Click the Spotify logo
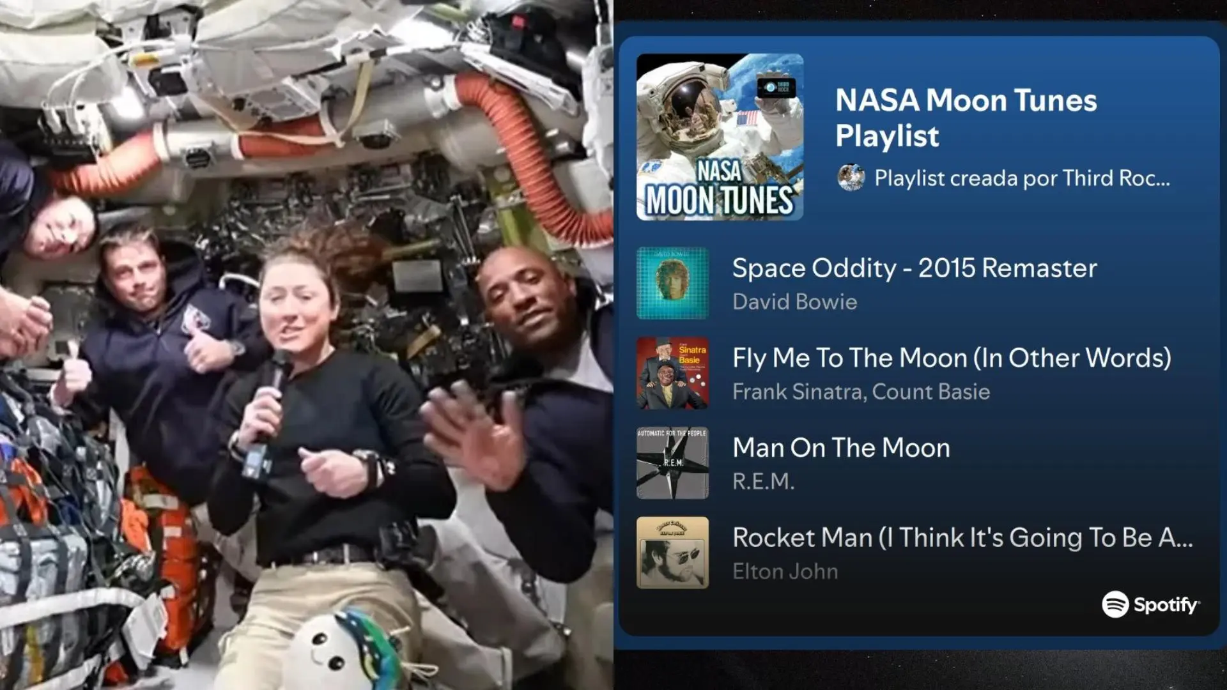 pos(1150,604)
